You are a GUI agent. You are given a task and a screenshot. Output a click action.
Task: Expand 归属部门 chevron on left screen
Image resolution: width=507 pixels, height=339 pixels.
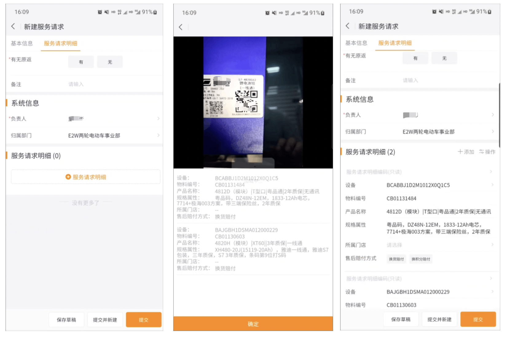pos(158,135)
